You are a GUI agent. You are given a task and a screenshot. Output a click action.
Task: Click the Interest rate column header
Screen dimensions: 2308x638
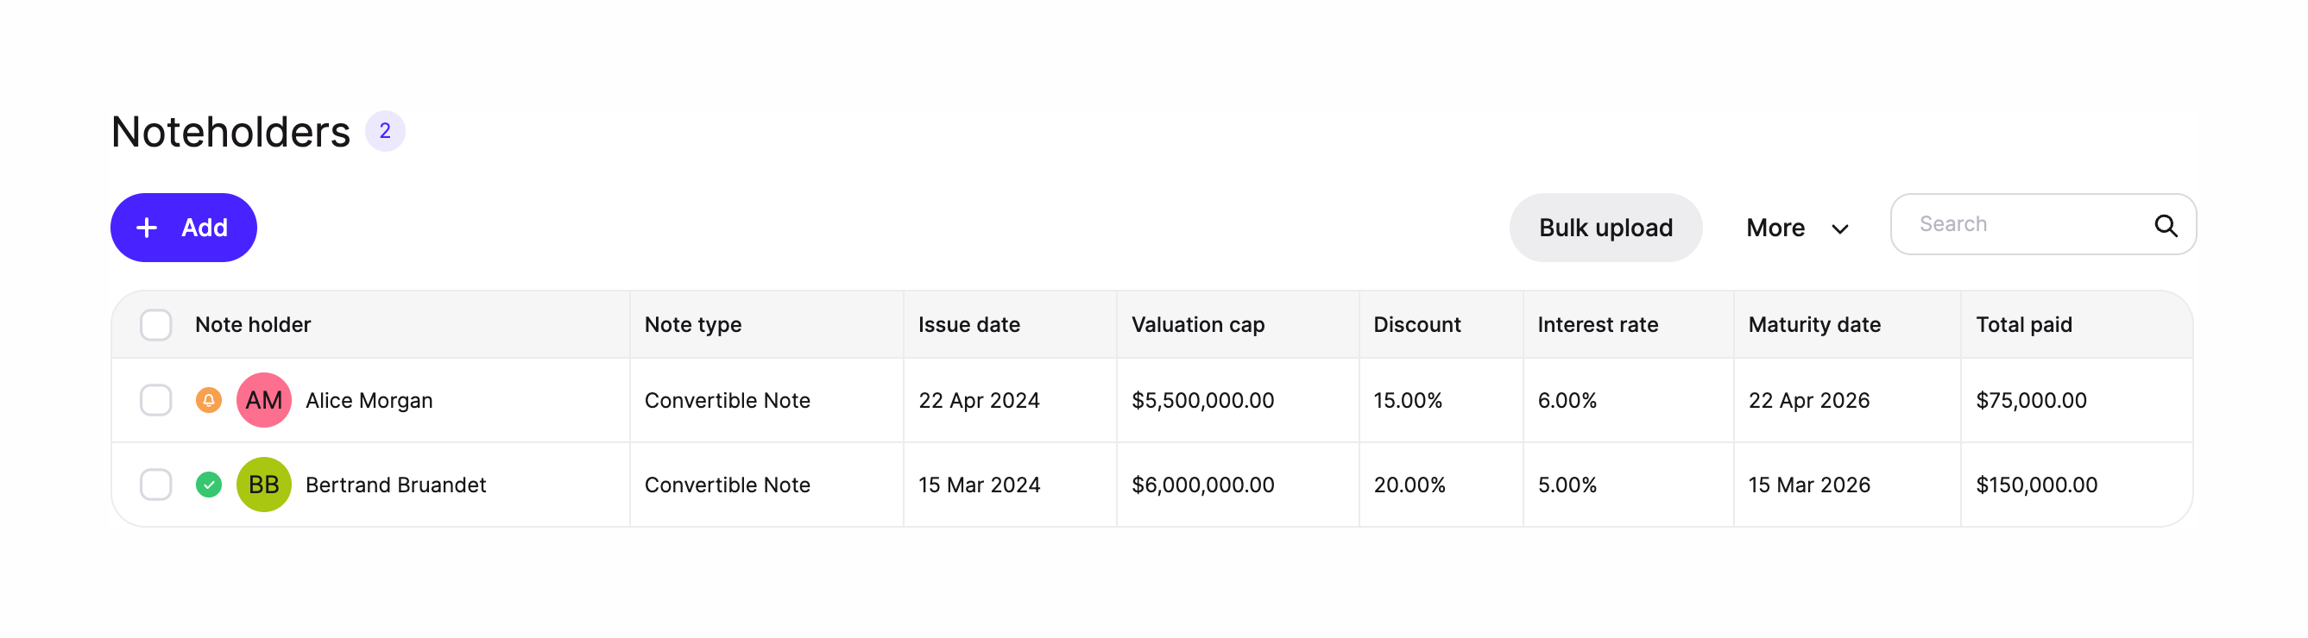click(x=1597, y=325)
